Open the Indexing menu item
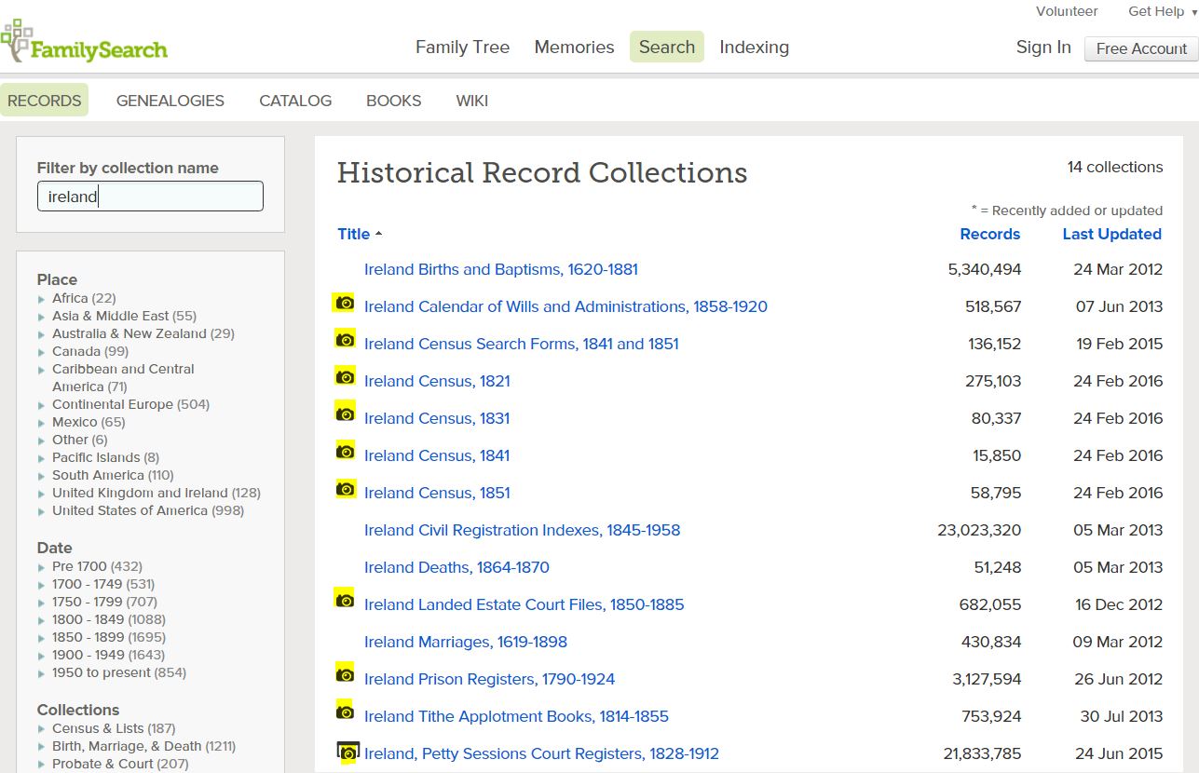 point(754,47)
